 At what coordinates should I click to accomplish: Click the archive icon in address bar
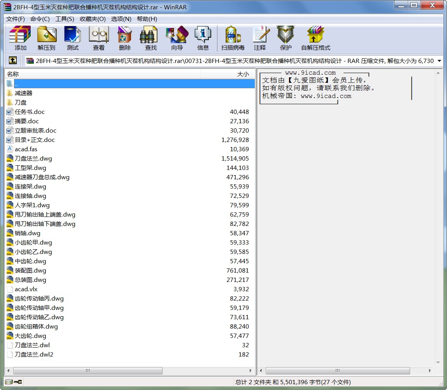point(30,61)
